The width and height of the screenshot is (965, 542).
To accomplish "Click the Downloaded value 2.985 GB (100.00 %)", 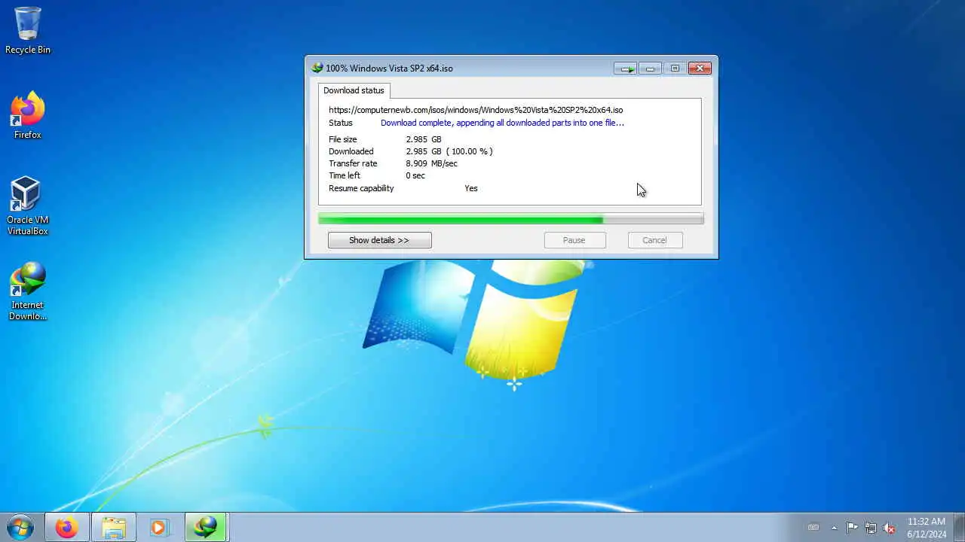I will [449, 151].
